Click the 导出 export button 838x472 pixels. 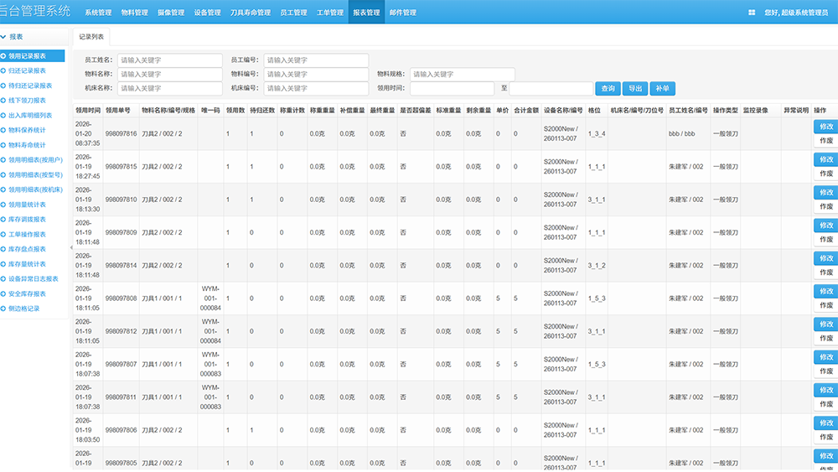click(636, 88)
